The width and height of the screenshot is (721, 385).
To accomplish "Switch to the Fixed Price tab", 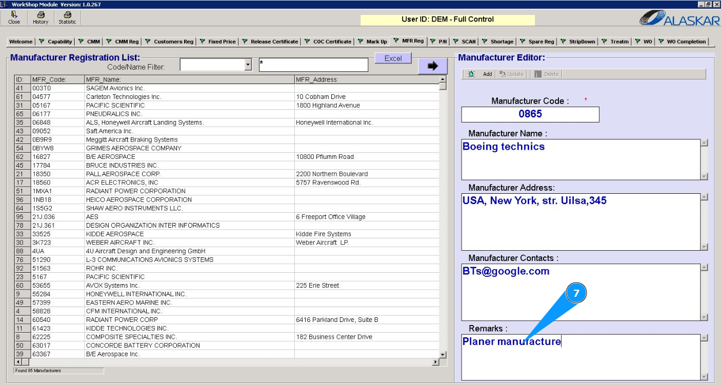I will (x=218, y=42).
